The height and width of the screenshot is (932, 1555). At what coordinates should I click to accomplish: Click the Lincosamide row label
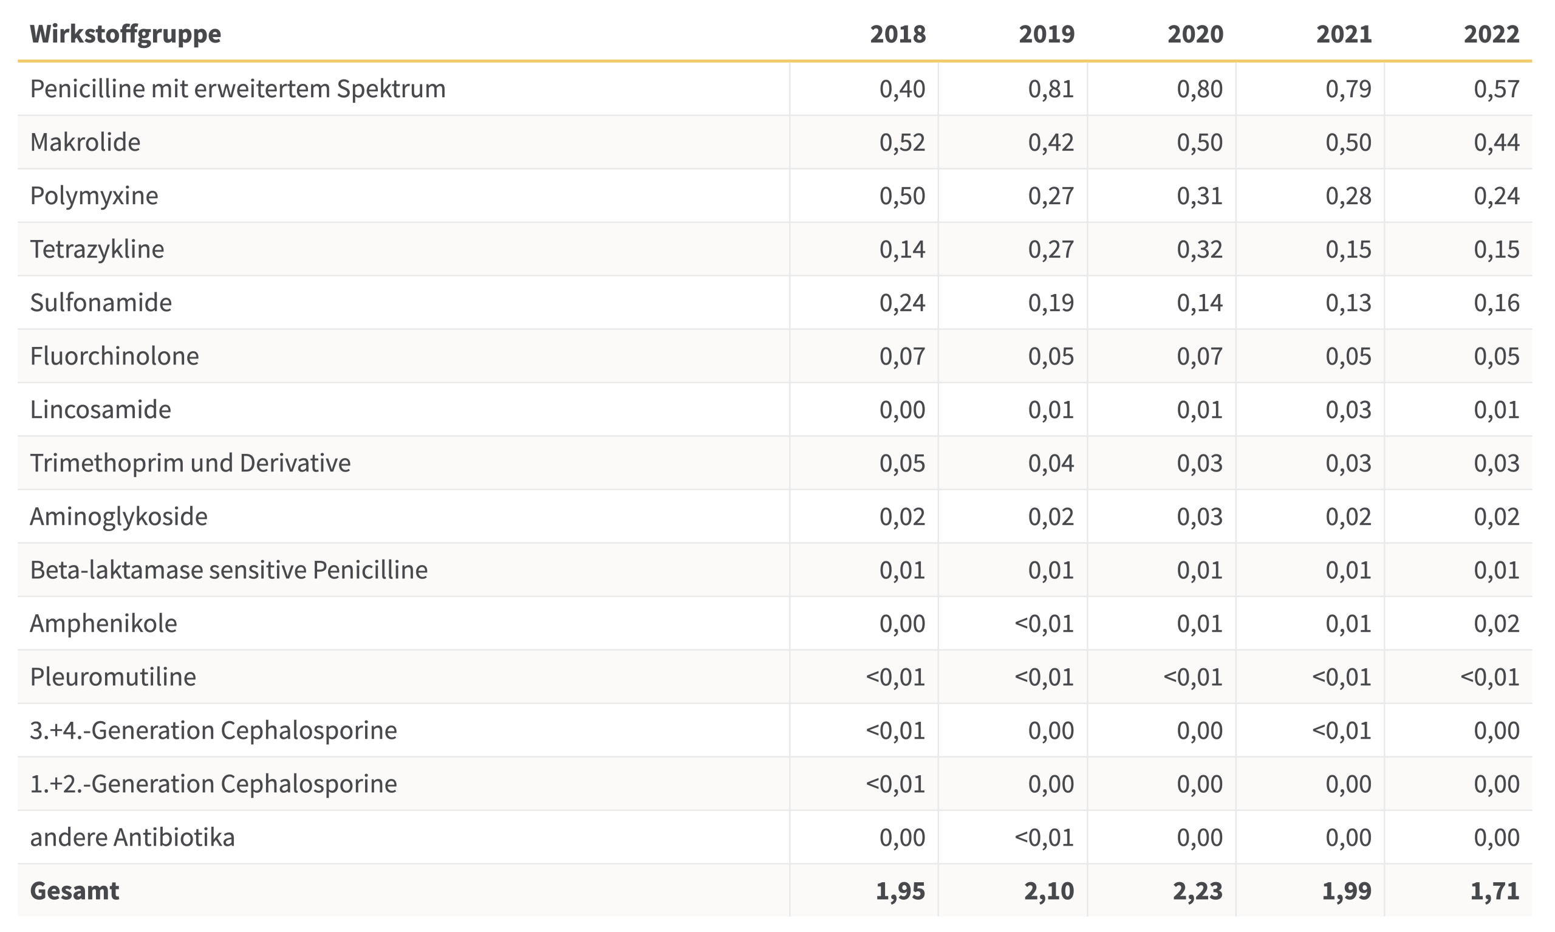[x=100, y=409]
